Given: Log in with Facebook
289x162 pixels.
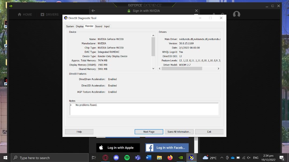Looking at the screenshot, I should coord(167,148).
